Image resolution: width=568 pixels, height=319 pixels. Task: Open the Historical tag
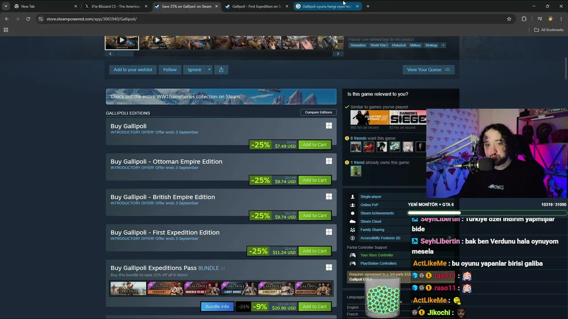pos(398,45)
